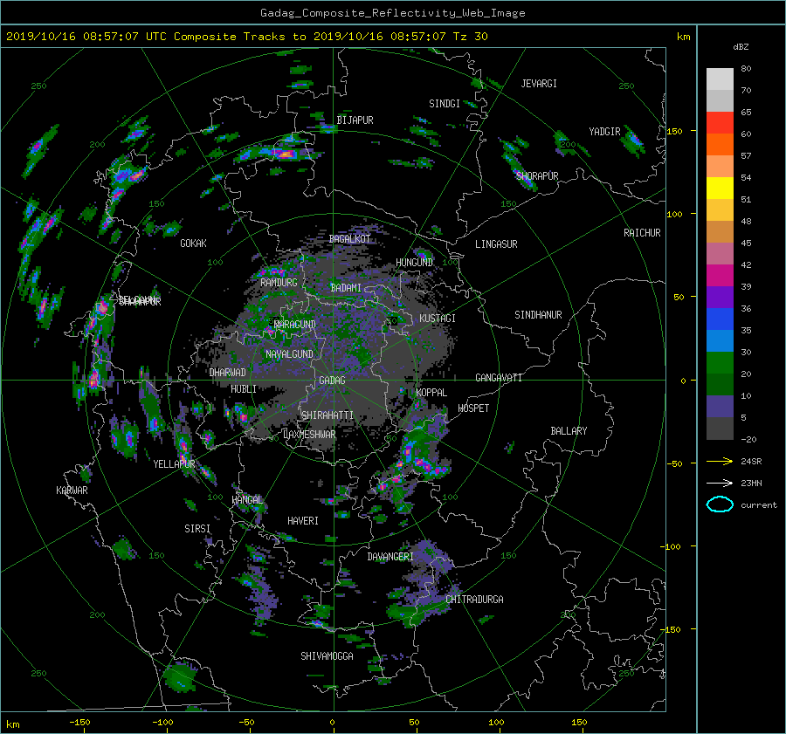Click the timestamp header text line
Screen dimensions: 786x734
pyautogui.click(x=246, y=37)
